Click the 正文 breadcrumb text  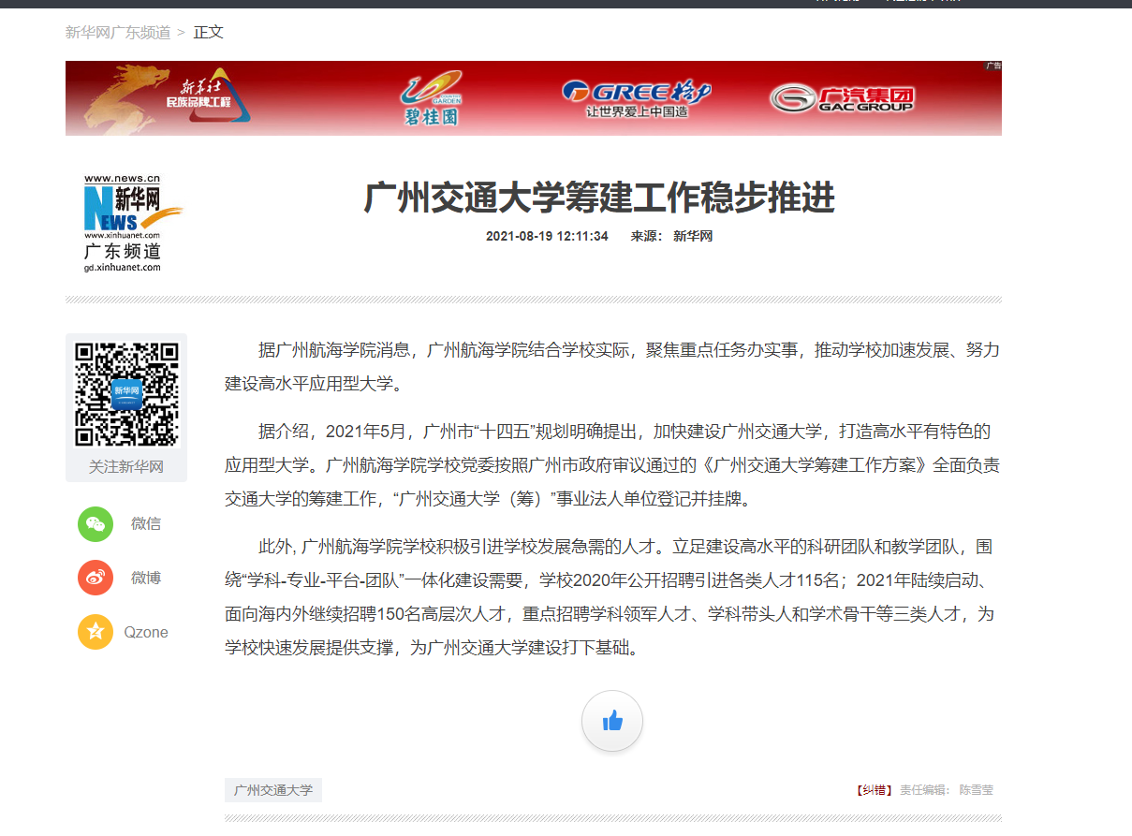coord(209,33)
